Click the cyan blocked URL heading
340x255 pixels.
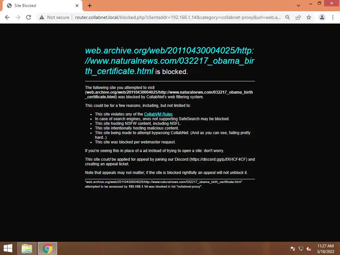pyautogui.click(x=170, y=61)
